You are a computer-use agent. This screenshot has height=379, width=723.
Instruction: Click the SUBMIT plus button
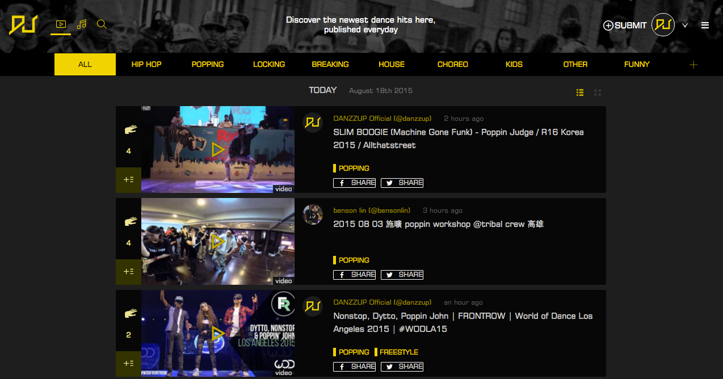625,25
